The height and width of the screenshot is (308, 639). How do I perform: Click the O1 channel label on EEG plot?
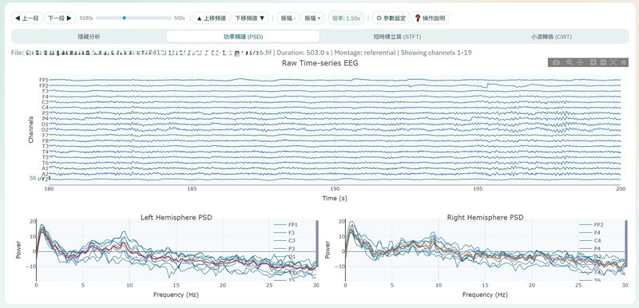pos(45,124)
